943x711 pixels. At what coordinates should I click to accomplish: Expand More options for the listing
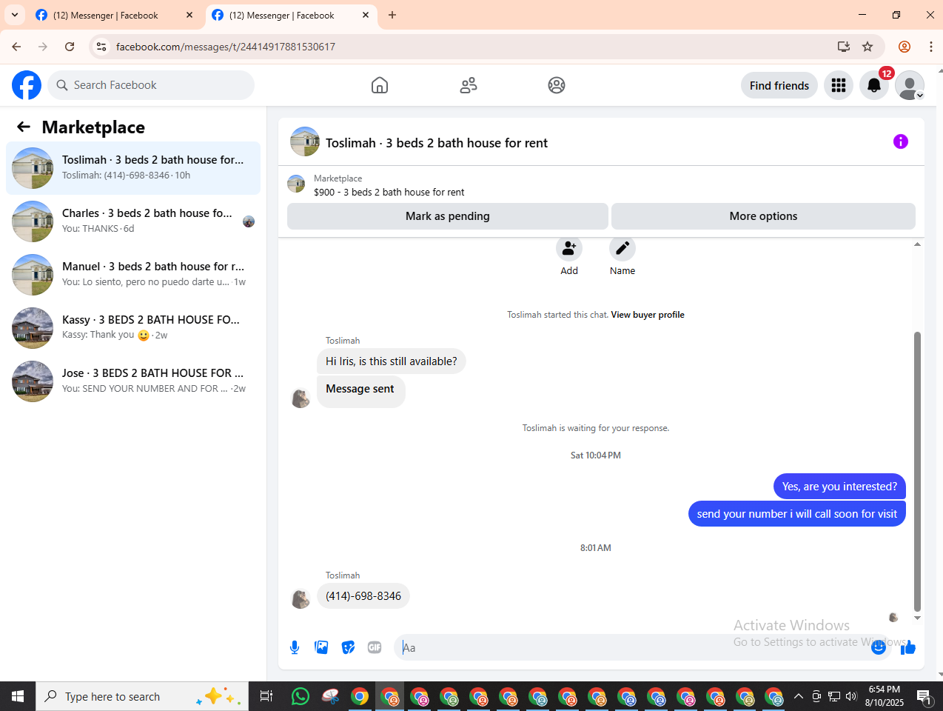(763, 216)
